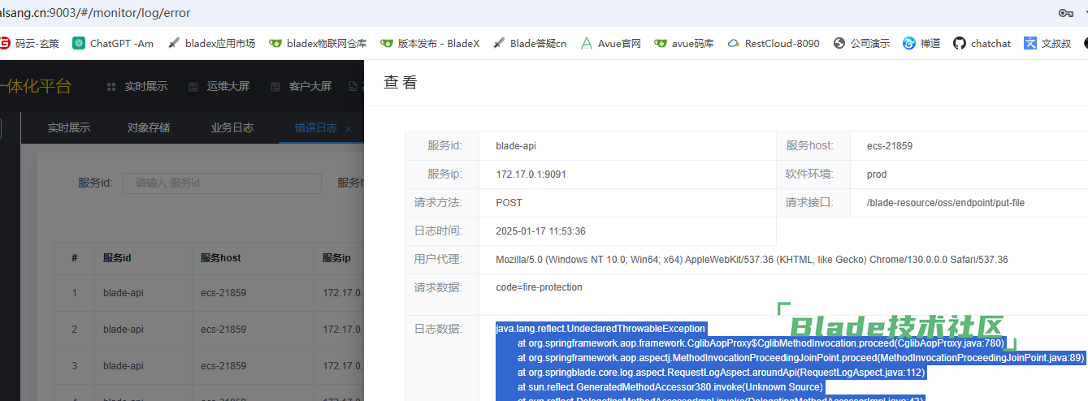The width and height of the screenshot is (1088, 401).
Task: Click the MethodInvocationProceedingJoinPoint.java:89 stack line
Action: [x=800, y=358]
